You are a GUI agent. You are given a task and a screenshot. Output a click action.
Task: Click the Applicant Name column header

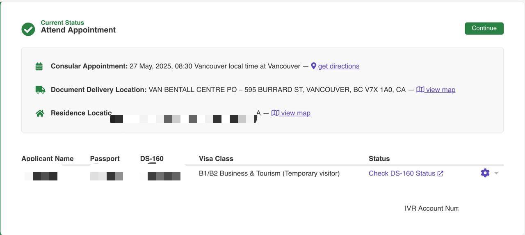(48, 159)
